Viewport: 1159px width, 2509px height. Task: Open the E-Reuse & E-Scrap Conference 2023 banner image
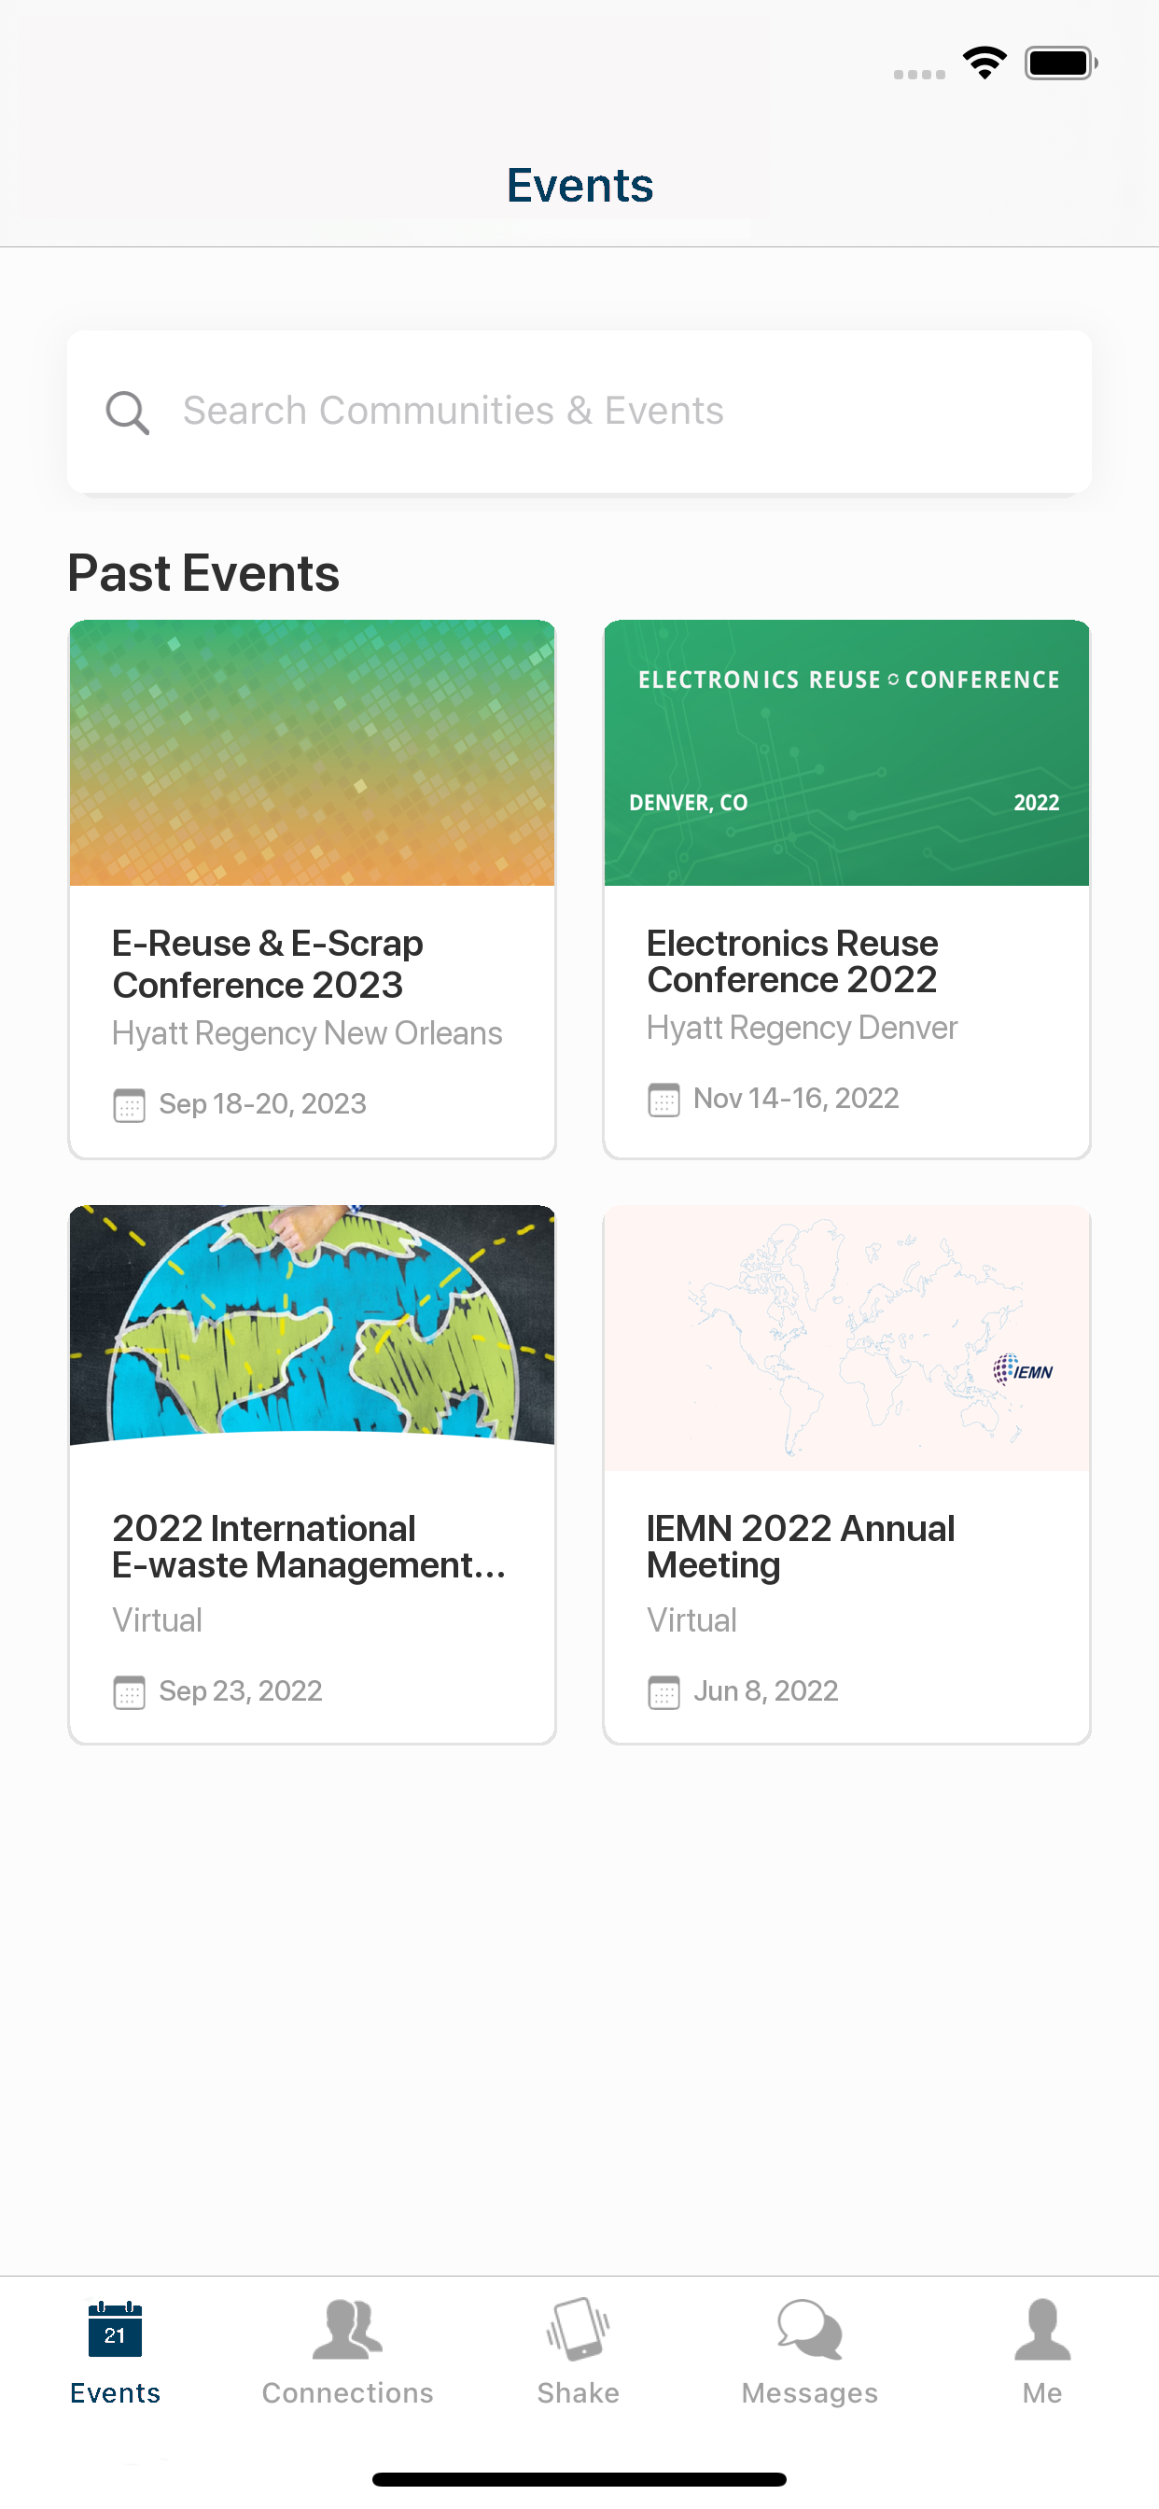(x=312, y=753)
